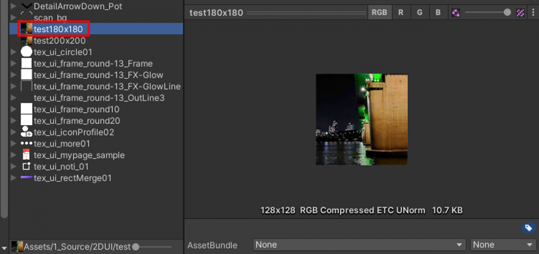Toggle the B blue channel preview
This screenshot has width=539, height=254.
438,12
